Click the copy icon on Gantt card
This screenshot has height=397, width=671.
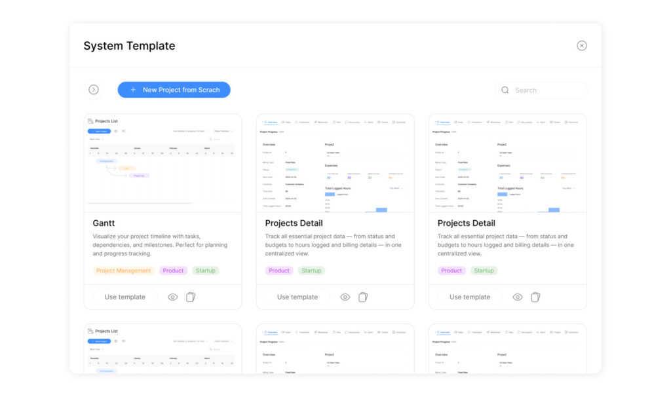(x=191, y=297)
